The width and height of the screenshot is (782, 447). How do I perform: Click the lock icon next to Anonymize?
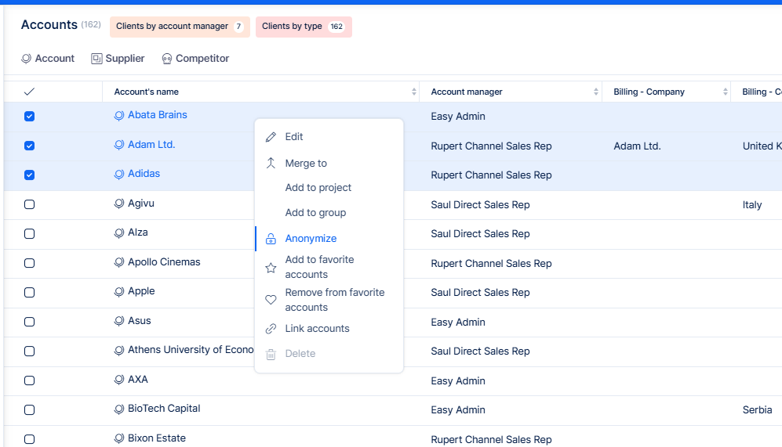coord(271,239)
